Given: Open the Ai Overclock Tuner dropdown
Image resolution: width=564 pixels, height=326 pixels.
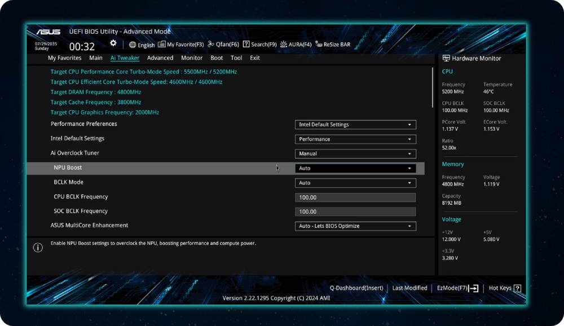Looking at the screenshot, I should click(355, 154).
